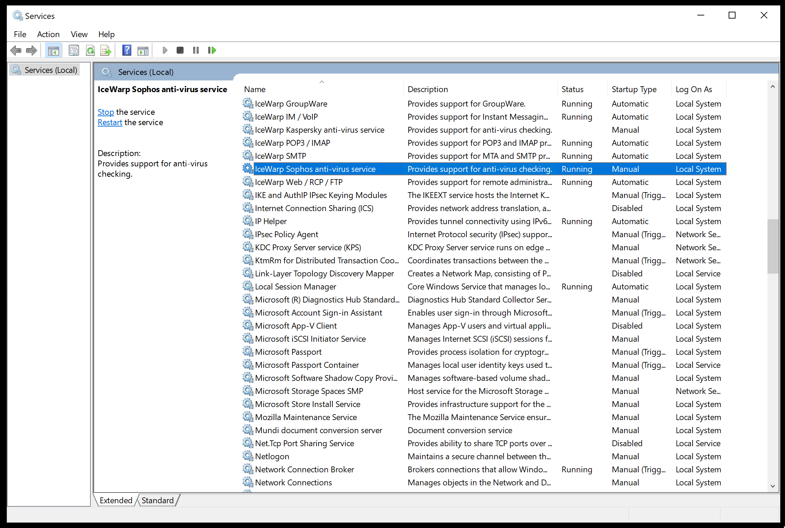
Task: Select Microsoft Account Sign-in Assistant
Action: [484, 313]
